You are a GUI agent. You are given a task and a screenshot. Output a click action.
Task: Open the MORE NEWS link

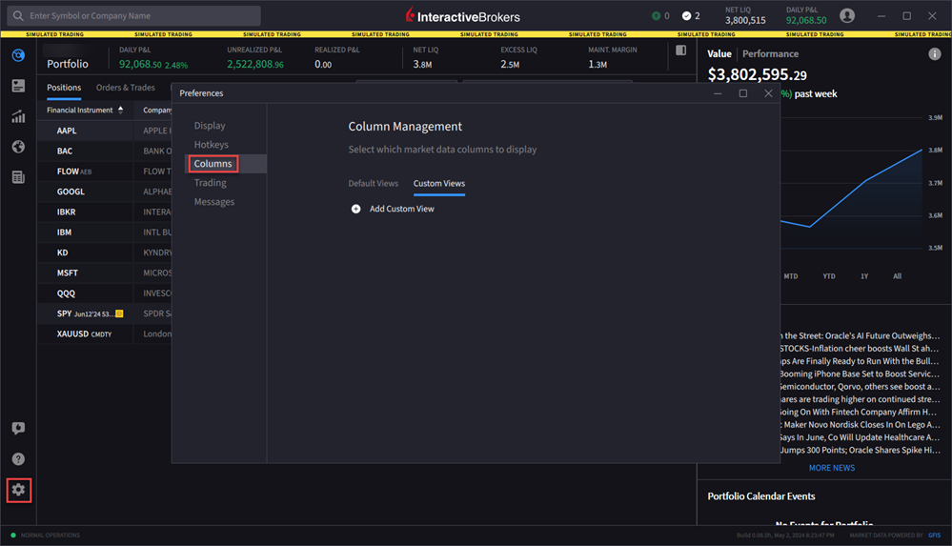(832, 468)
